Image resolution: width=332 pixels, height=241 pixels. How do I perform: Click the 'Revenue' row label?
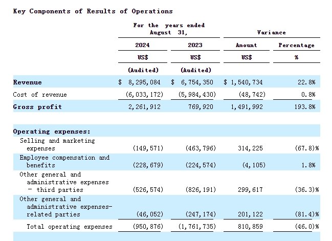[28, 82]
